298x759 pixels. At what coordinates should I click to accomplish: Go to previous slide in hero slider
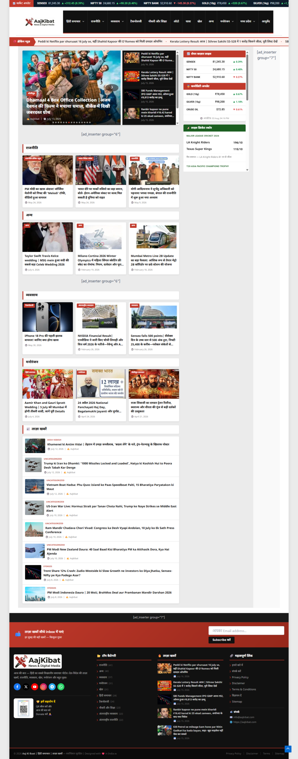click(31, 87)
